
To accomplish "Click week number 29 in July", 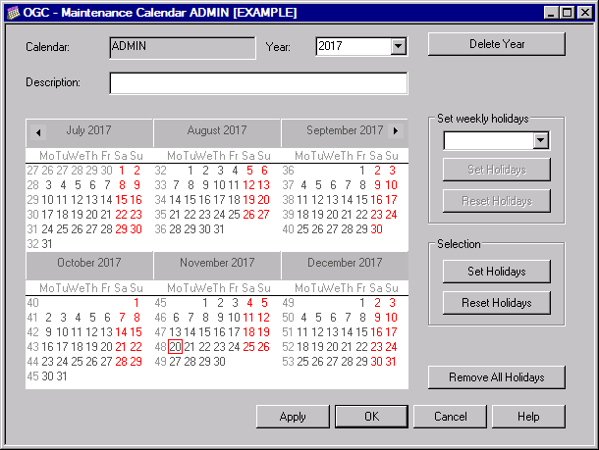I will coord(32,200).
